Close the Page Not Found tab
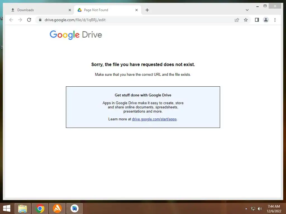286x214 pixels. 136,10
